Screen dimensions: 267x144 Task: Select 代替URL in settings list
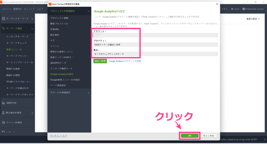tap(55, 29)
